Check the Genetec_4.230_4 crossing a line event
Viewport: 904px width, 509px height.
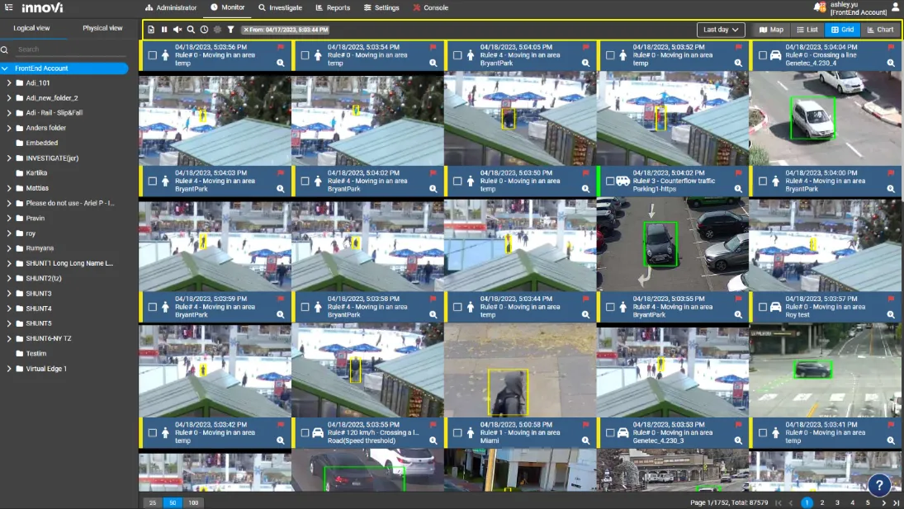coord(763,55)
